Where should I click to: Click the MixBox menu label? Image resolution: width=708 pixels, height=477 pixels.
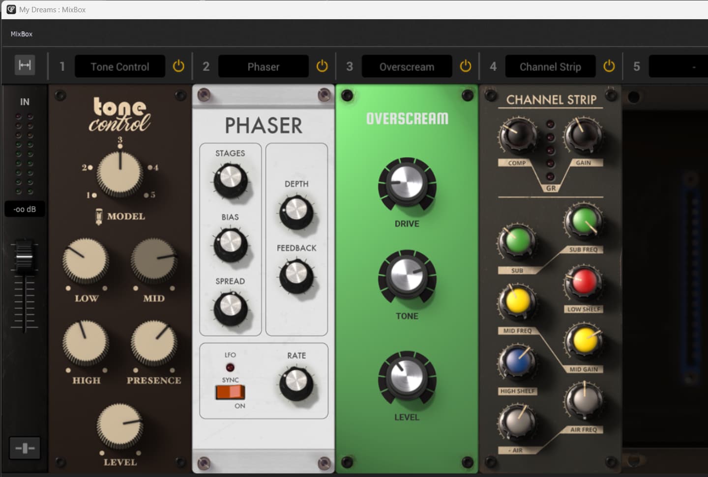pos(22,34)
